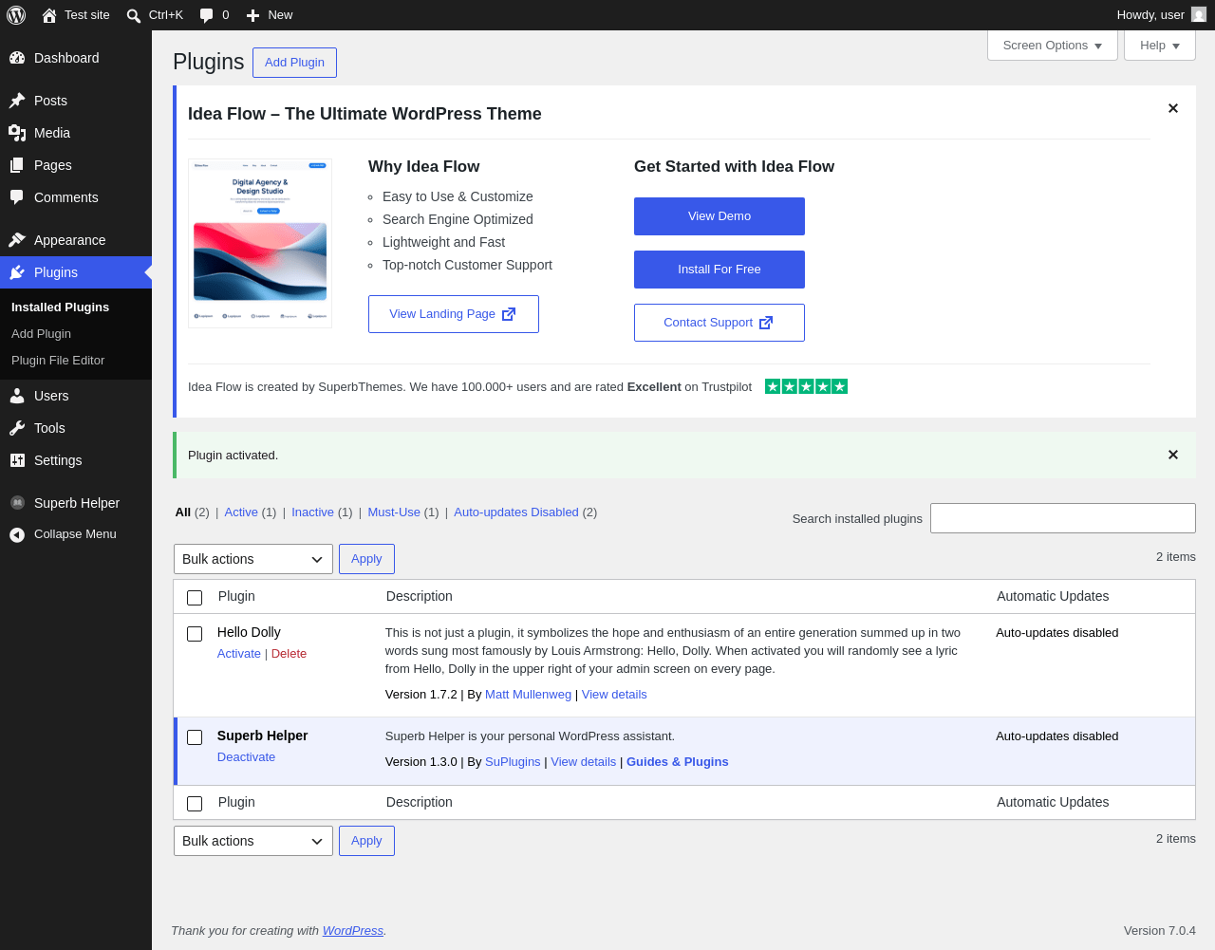Image resolution: width=1215 pixels, height=950 pixels.
Task: Open the Idea Flow theme preview thumbnail
Action: [x=260, y=243]
